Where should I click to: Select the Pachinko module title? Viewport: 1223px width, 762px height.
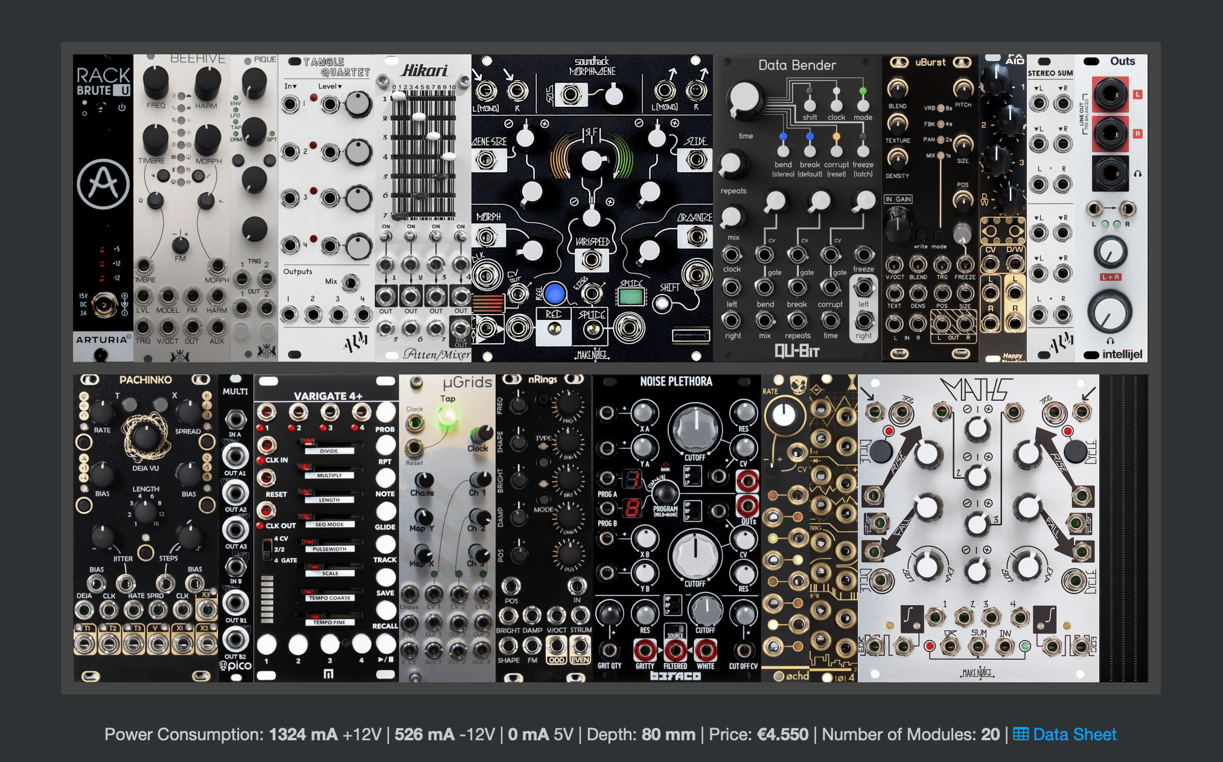(x=145, y=380)
